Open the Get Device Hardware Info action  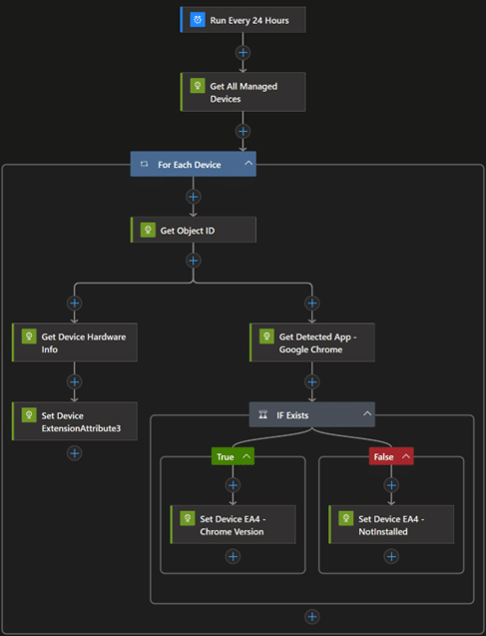75,342
